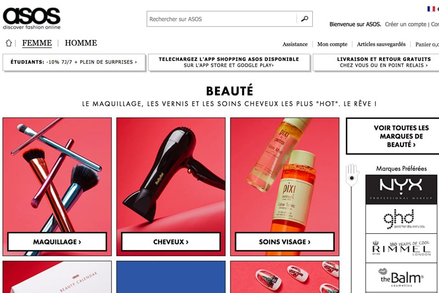Image resolution: width=439 pixels, height=293 pixels.
Task: Click the Créer un compte link
Action: pyautogui.click(x=406, y=24)
